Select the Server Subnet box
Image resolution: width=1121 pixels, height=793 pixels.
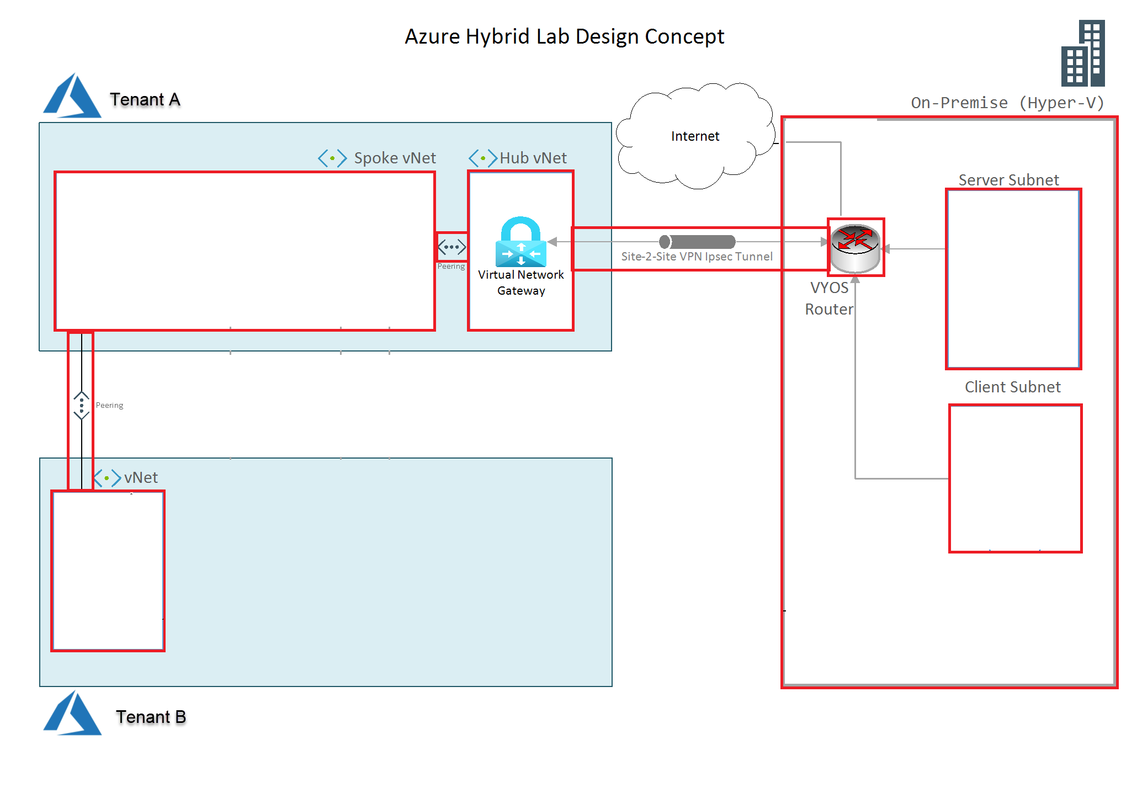coord(1013,279)
